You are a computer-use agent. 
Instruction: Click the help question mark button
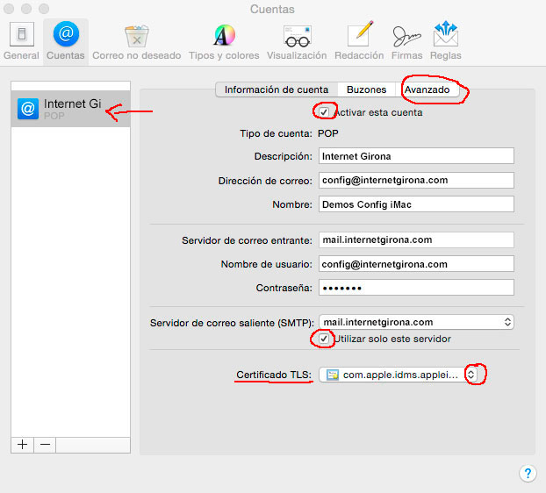(x=528, y=473)
